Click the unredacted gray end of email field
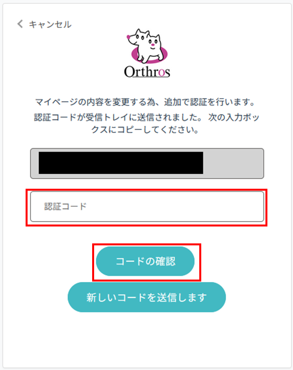Screen dimensions: 293x370 [x=233, y=163]
